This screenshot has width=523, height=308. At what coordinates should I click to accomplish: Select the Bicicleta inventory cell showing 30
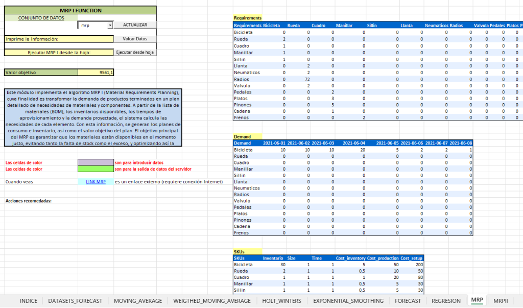tap(276, 265)
